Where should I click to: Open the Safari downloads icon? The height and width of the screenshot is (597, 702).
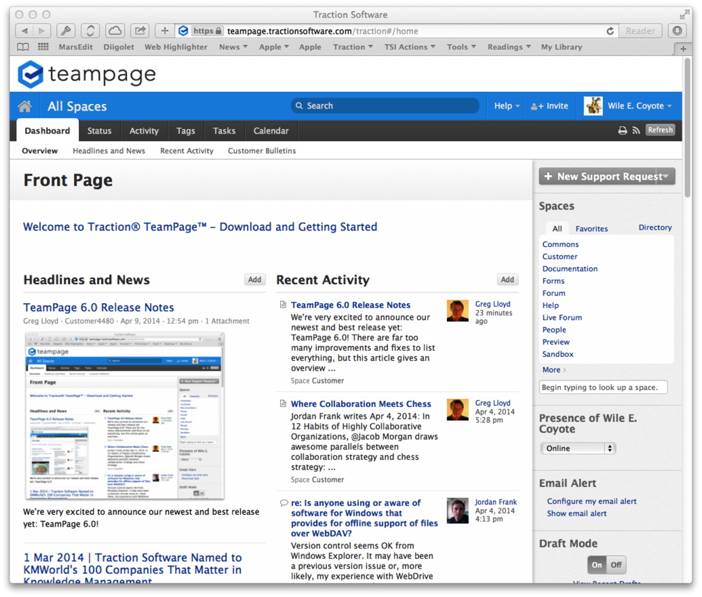(x=676, y=31)
